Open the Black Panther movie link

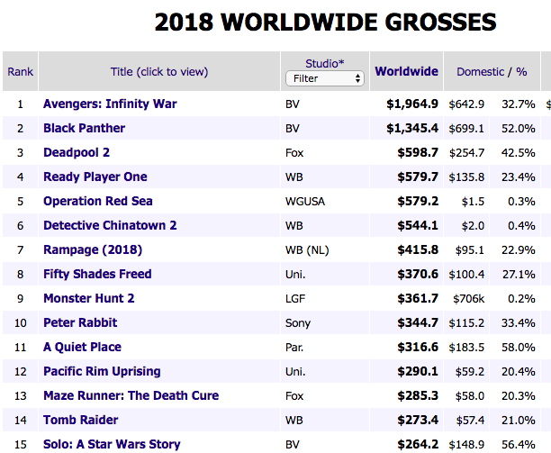point(84,128)
